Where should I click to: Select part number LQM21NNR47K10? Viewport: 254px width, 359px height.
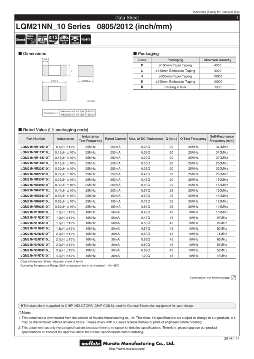click(35, 190)
